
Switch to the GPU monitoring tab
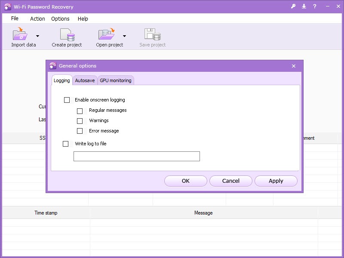point(116,80)
